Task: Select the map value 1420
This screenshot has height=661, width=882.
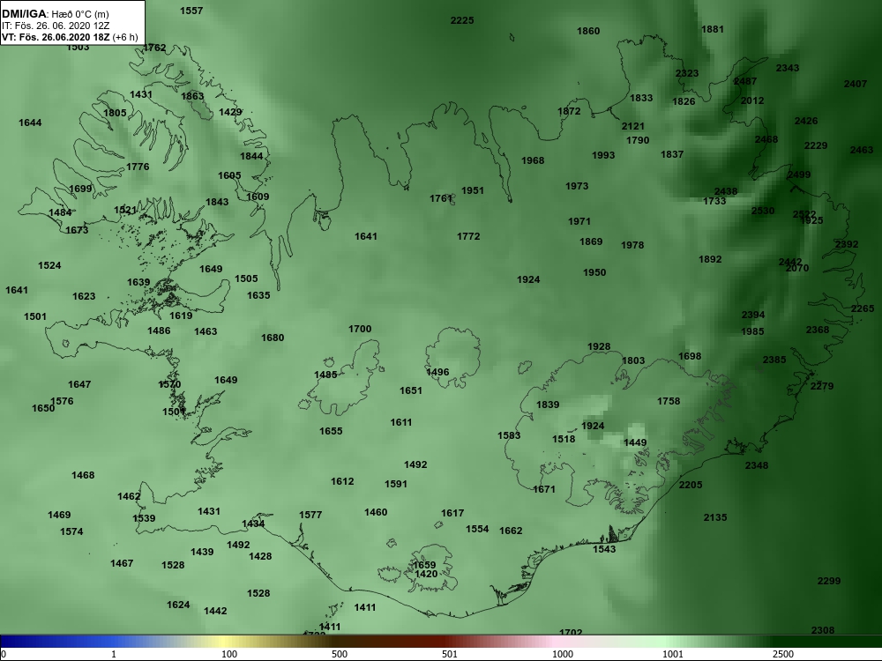Action: [x=426, y=574]
